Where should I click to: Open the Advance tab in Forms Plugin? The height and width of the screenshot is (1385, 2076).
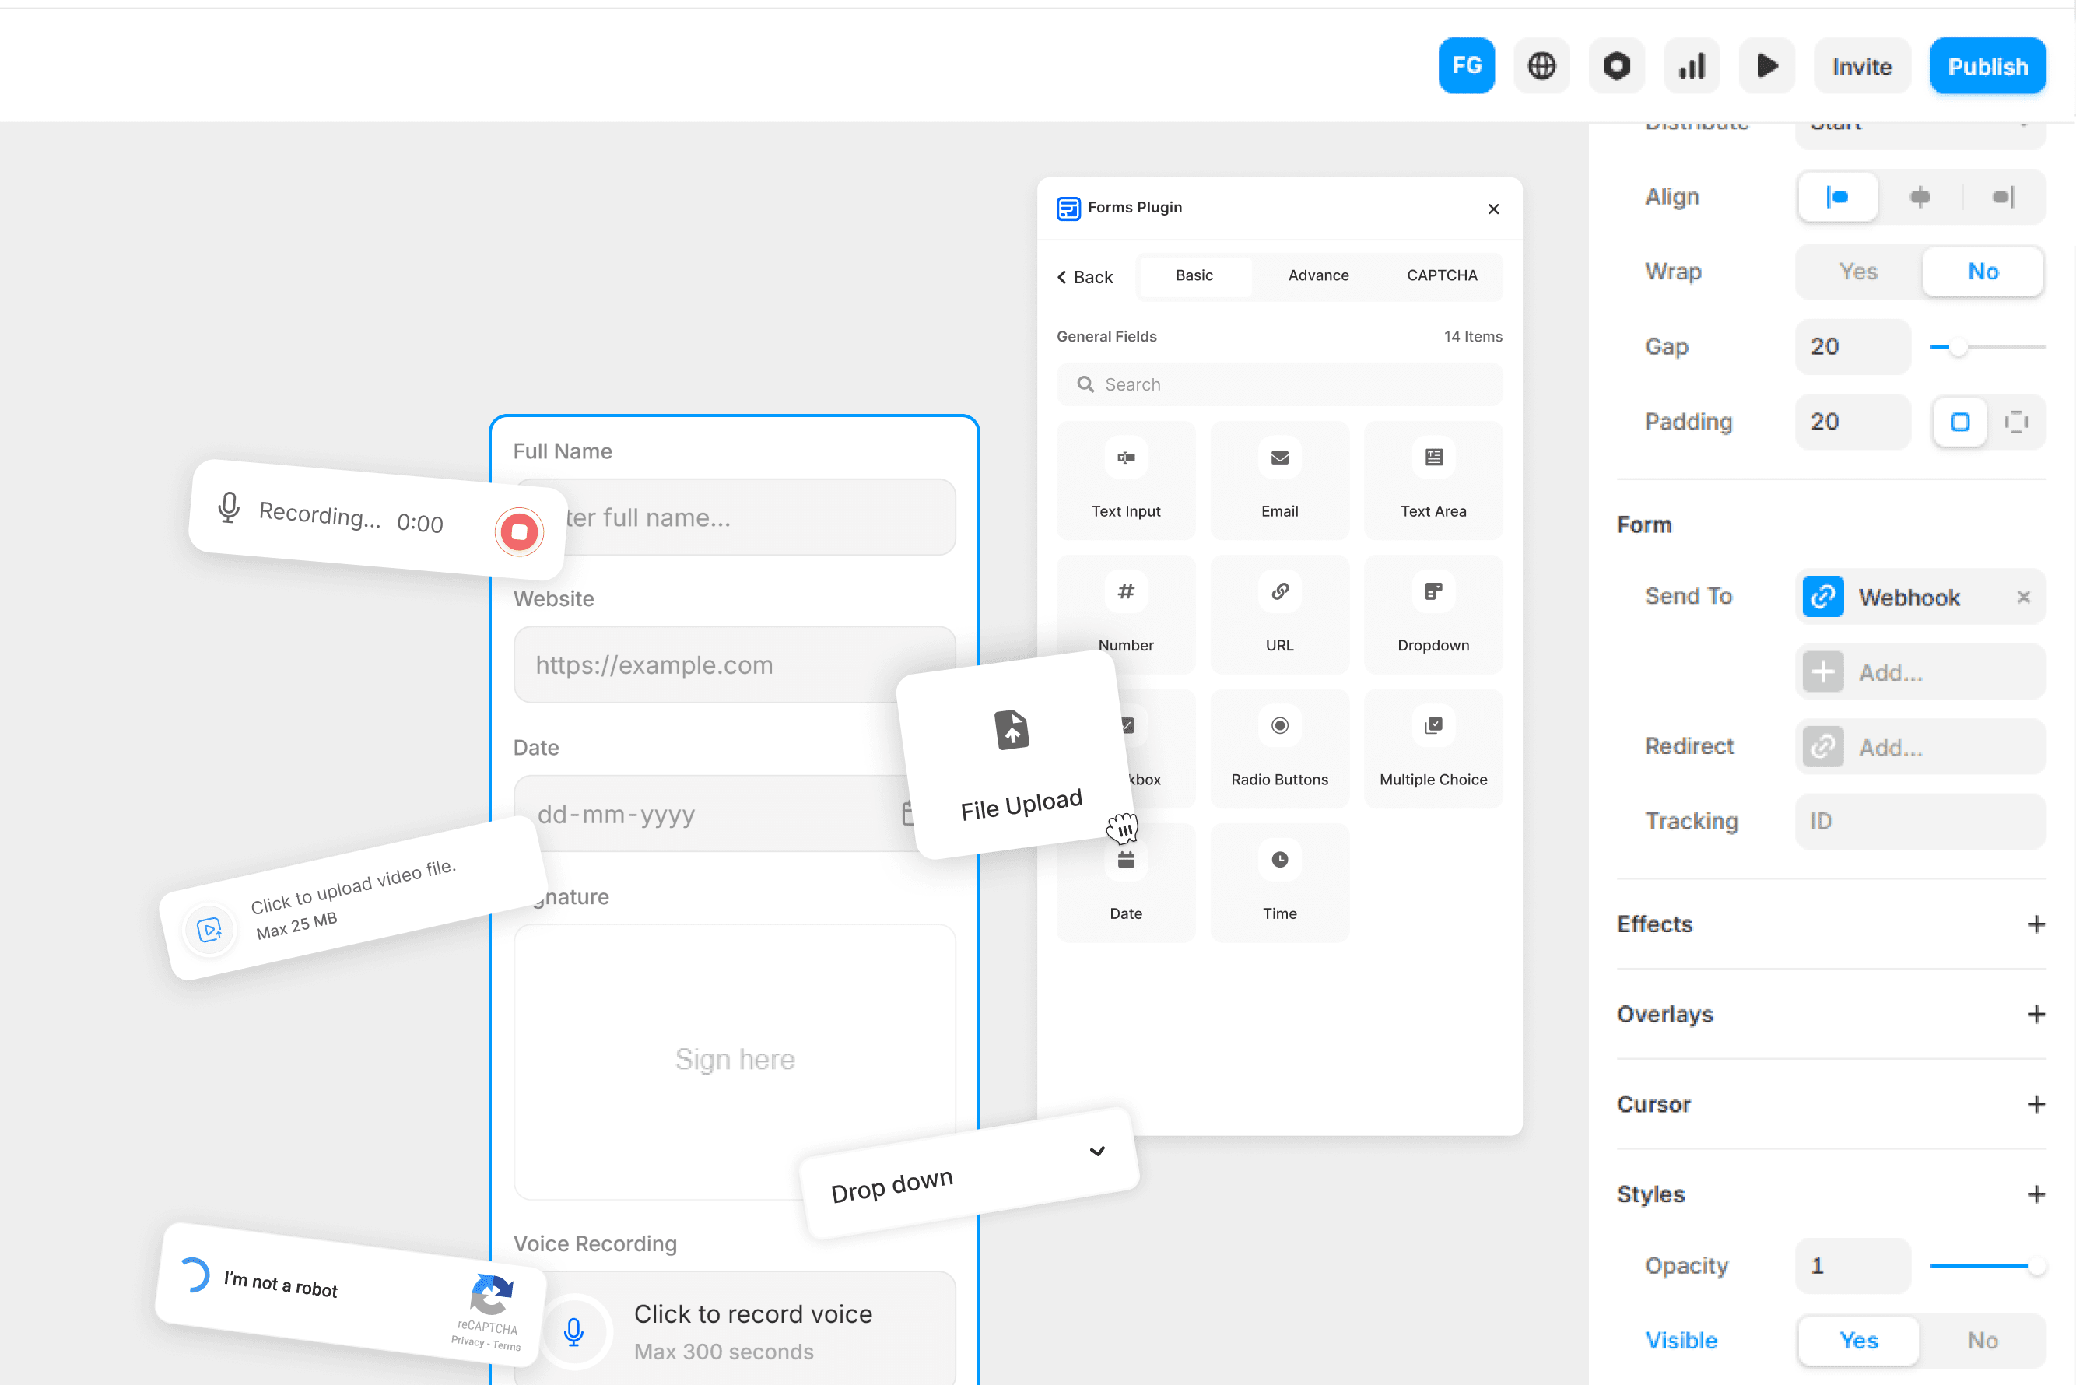tap(1318, 275)
